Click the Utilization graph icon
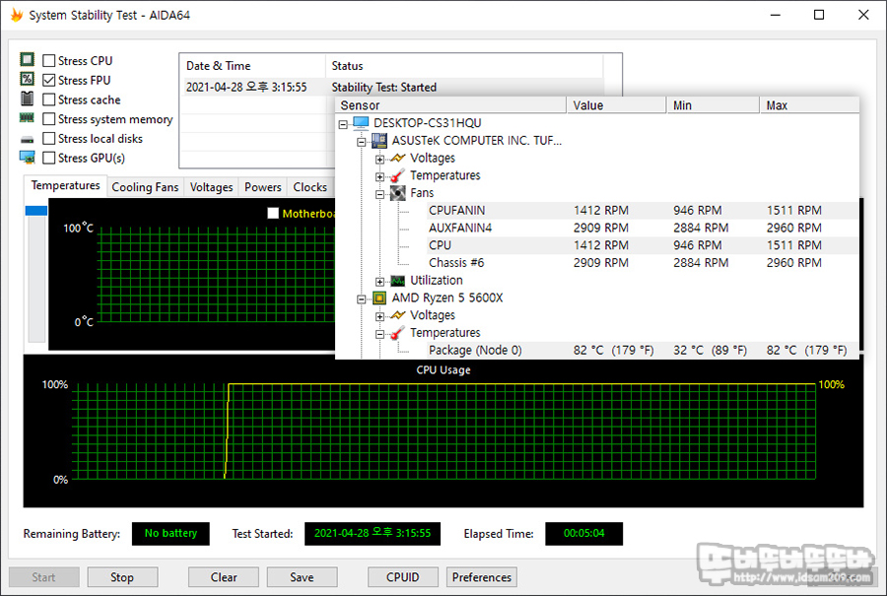 click(x=398, y=281)
